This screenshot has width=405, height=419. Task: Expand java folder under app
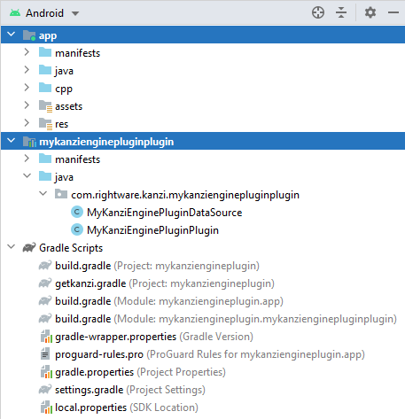27,70
